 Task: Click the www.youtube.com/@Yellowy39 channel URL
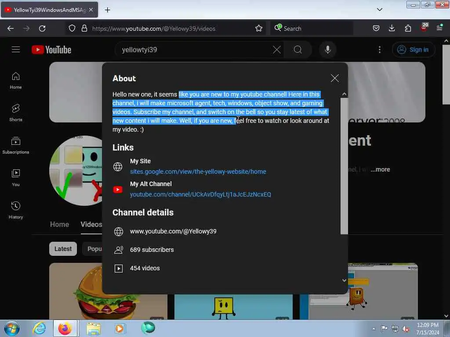[x=173, y=231]
